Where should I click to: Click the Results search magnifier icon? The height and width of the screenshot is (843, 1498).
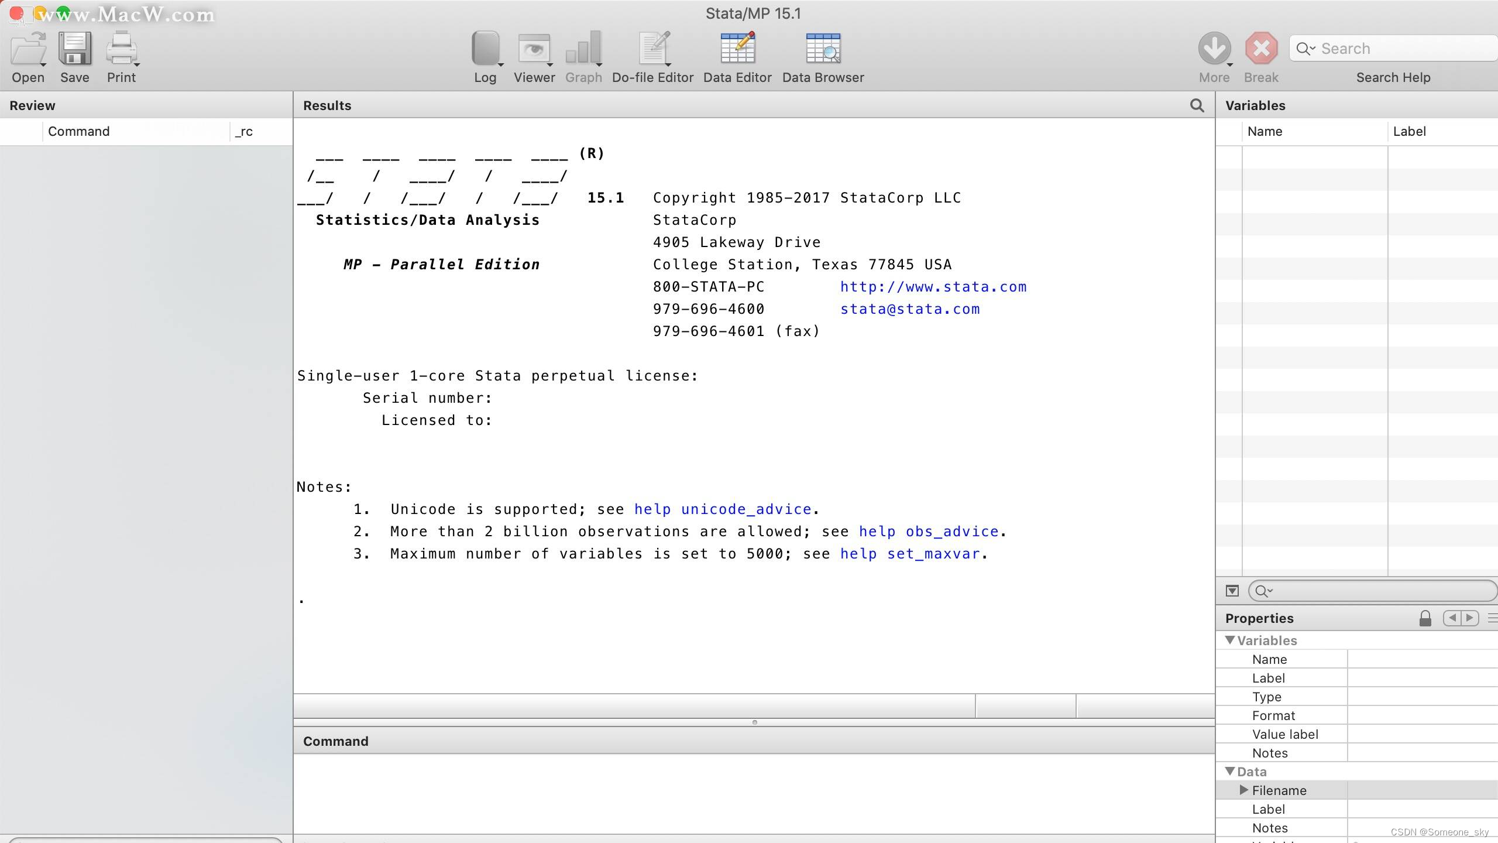tap(1197, 105)
